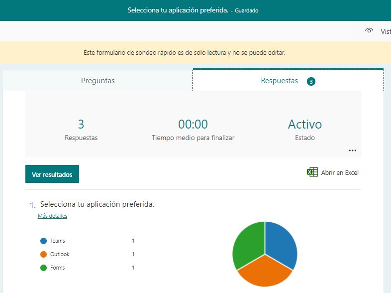Image resolution: width=391 pixels, height=293 pixels.
Task: Click the eye preview icon
Action: click(x=369, y=31)
